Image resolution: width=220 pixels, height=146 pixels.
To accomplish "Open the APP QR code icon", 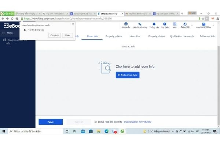I will [x=175, y=24].
